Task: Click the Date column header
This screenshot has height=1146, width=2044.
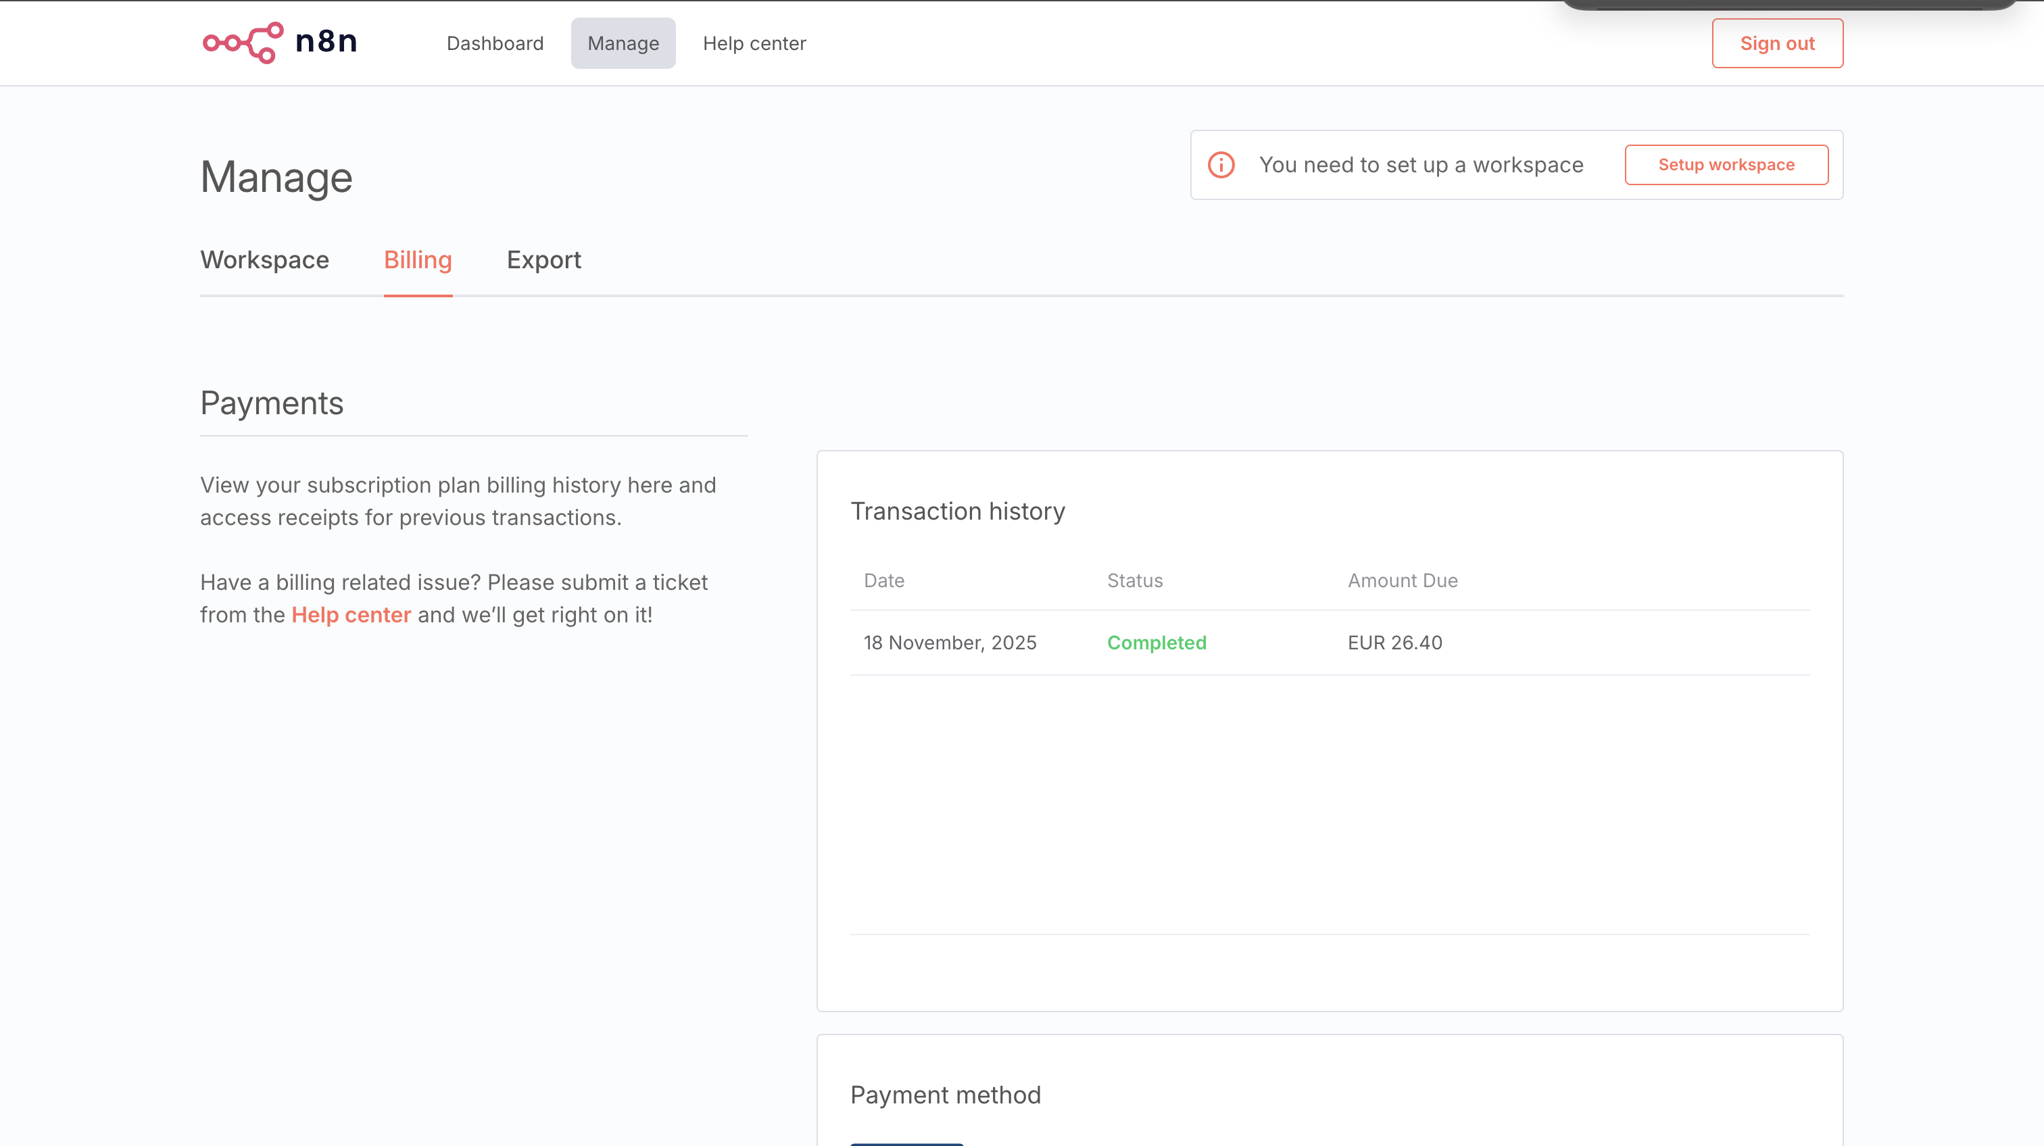Action: tap(884, 580)
